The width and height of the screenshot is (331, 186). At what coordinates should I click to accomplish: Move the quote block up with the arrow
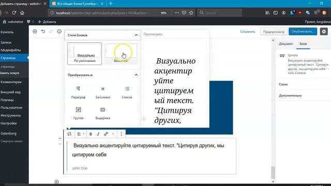tap(60, 138)
